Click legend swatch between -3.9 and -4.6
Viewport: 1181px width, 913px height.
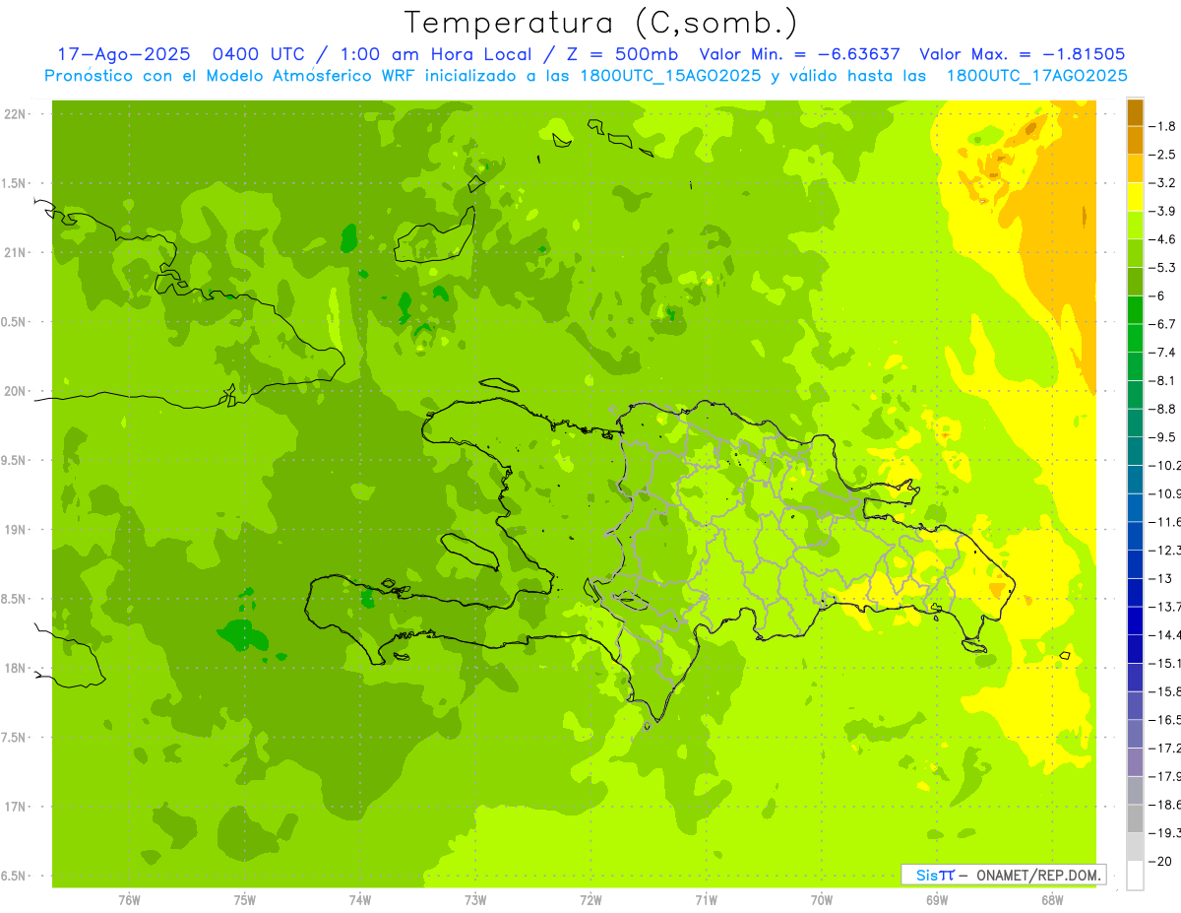[1136, 226]
